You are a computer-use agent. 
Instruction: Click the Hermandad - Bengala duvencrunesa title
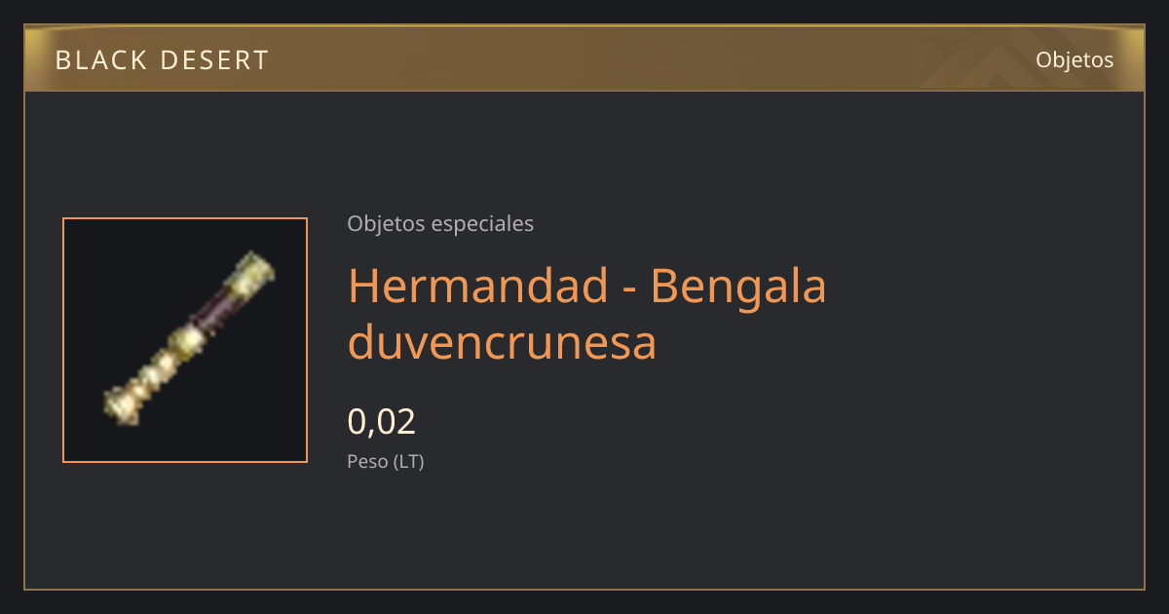pyautogui.click(x=587, y=314)
